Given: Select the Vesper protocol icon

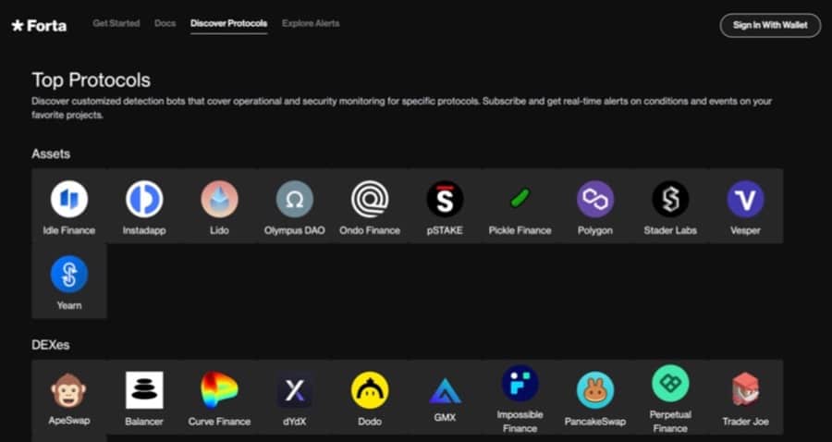Looking at the screenshot, I should [x=745, y=199].
